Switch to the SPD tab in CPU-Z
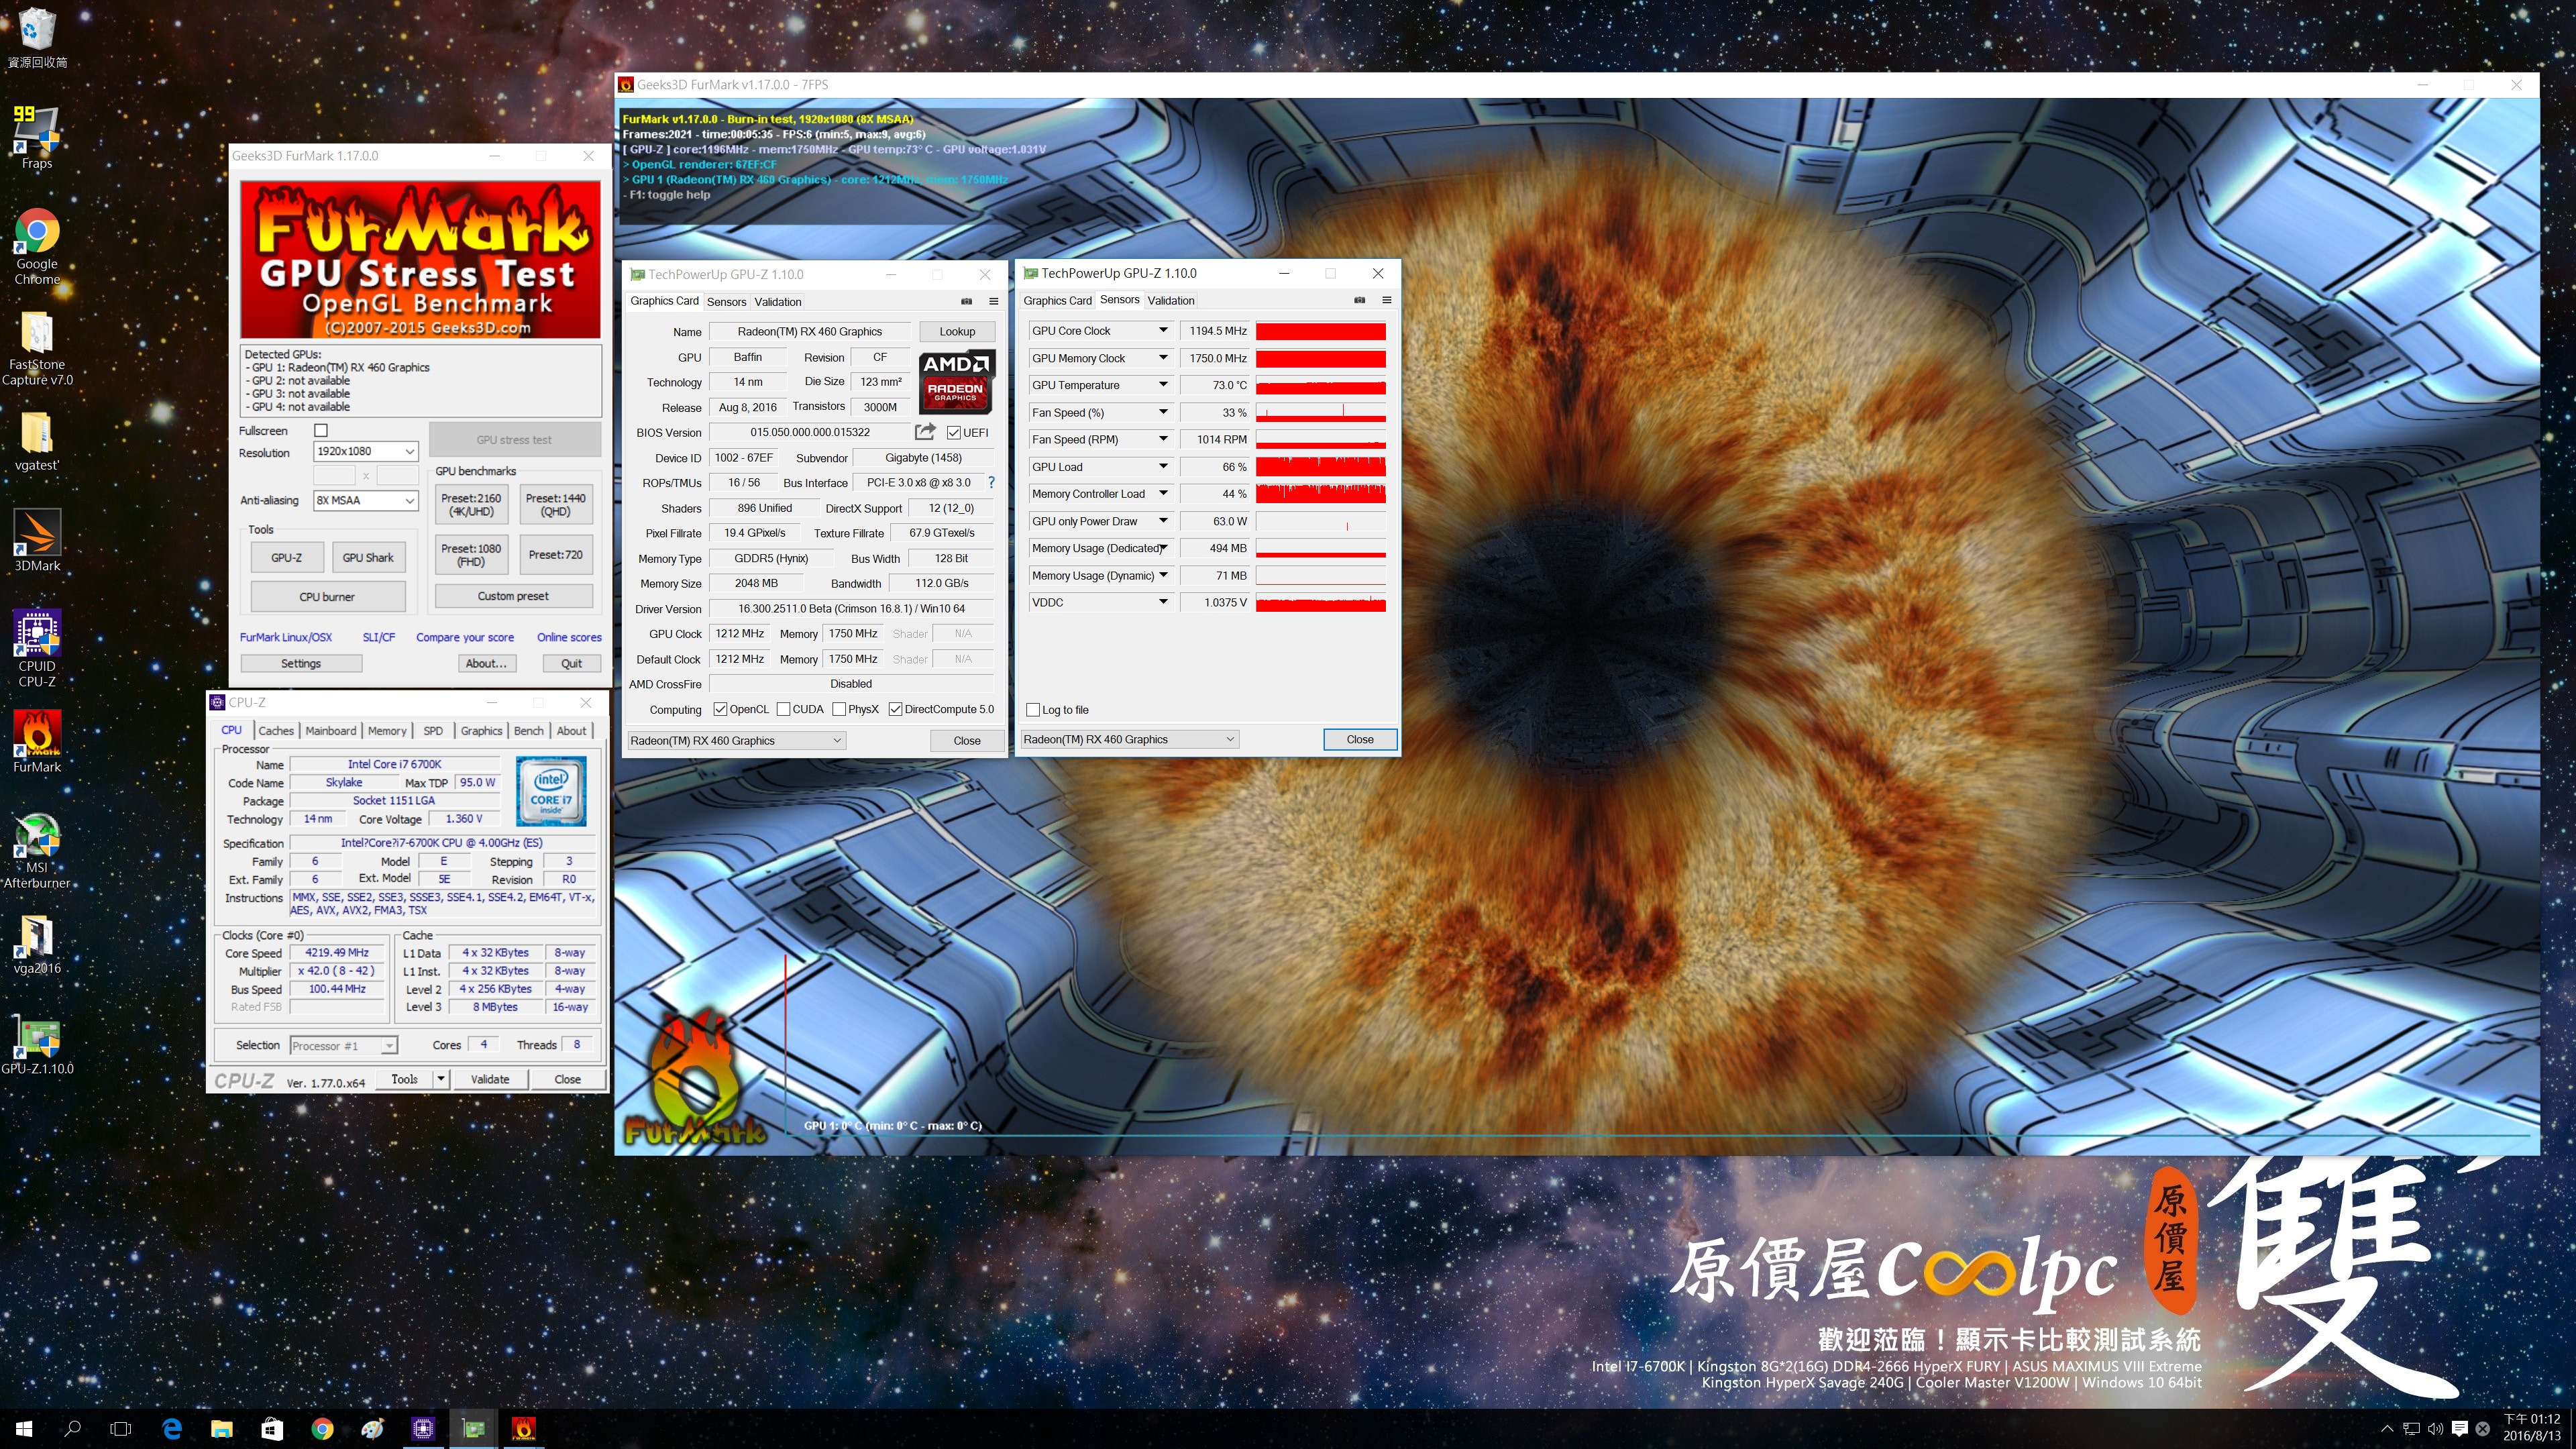The height and width of the screenshot is (1449, 2576). [433, 730]
